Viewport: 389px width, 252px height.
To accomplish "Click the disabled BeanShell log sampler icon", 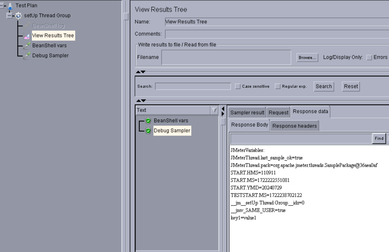I will pos(27,26).
